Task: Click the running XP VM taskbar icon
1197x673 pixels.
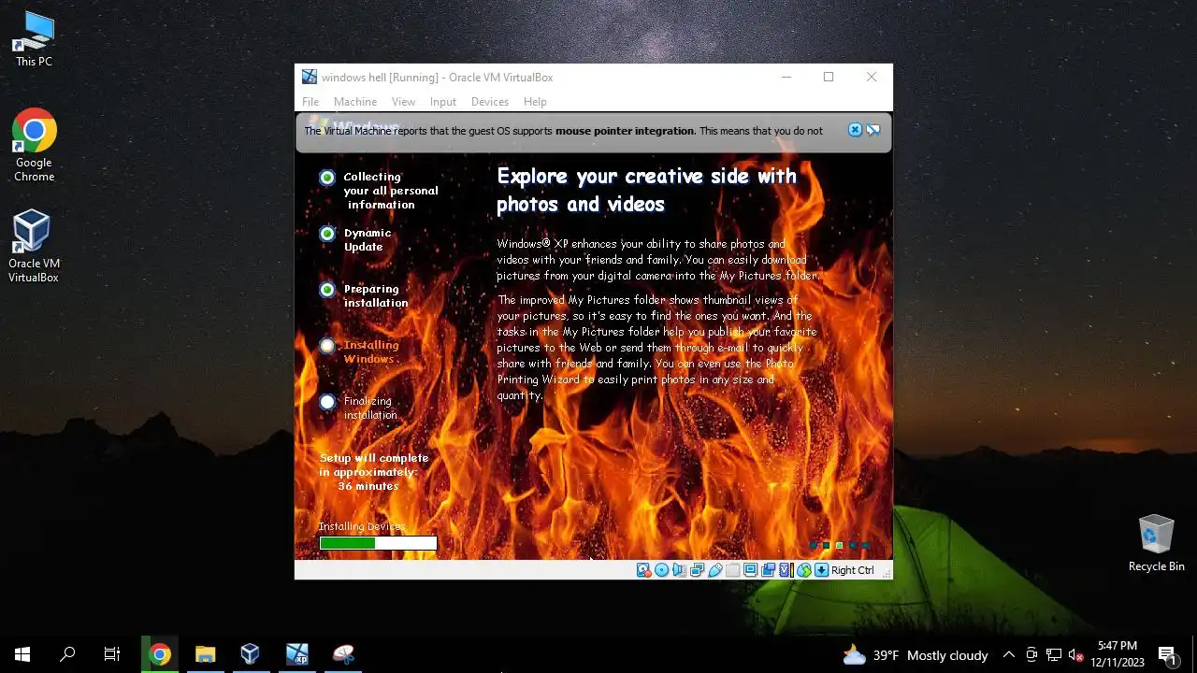Action: click(296, 654)
